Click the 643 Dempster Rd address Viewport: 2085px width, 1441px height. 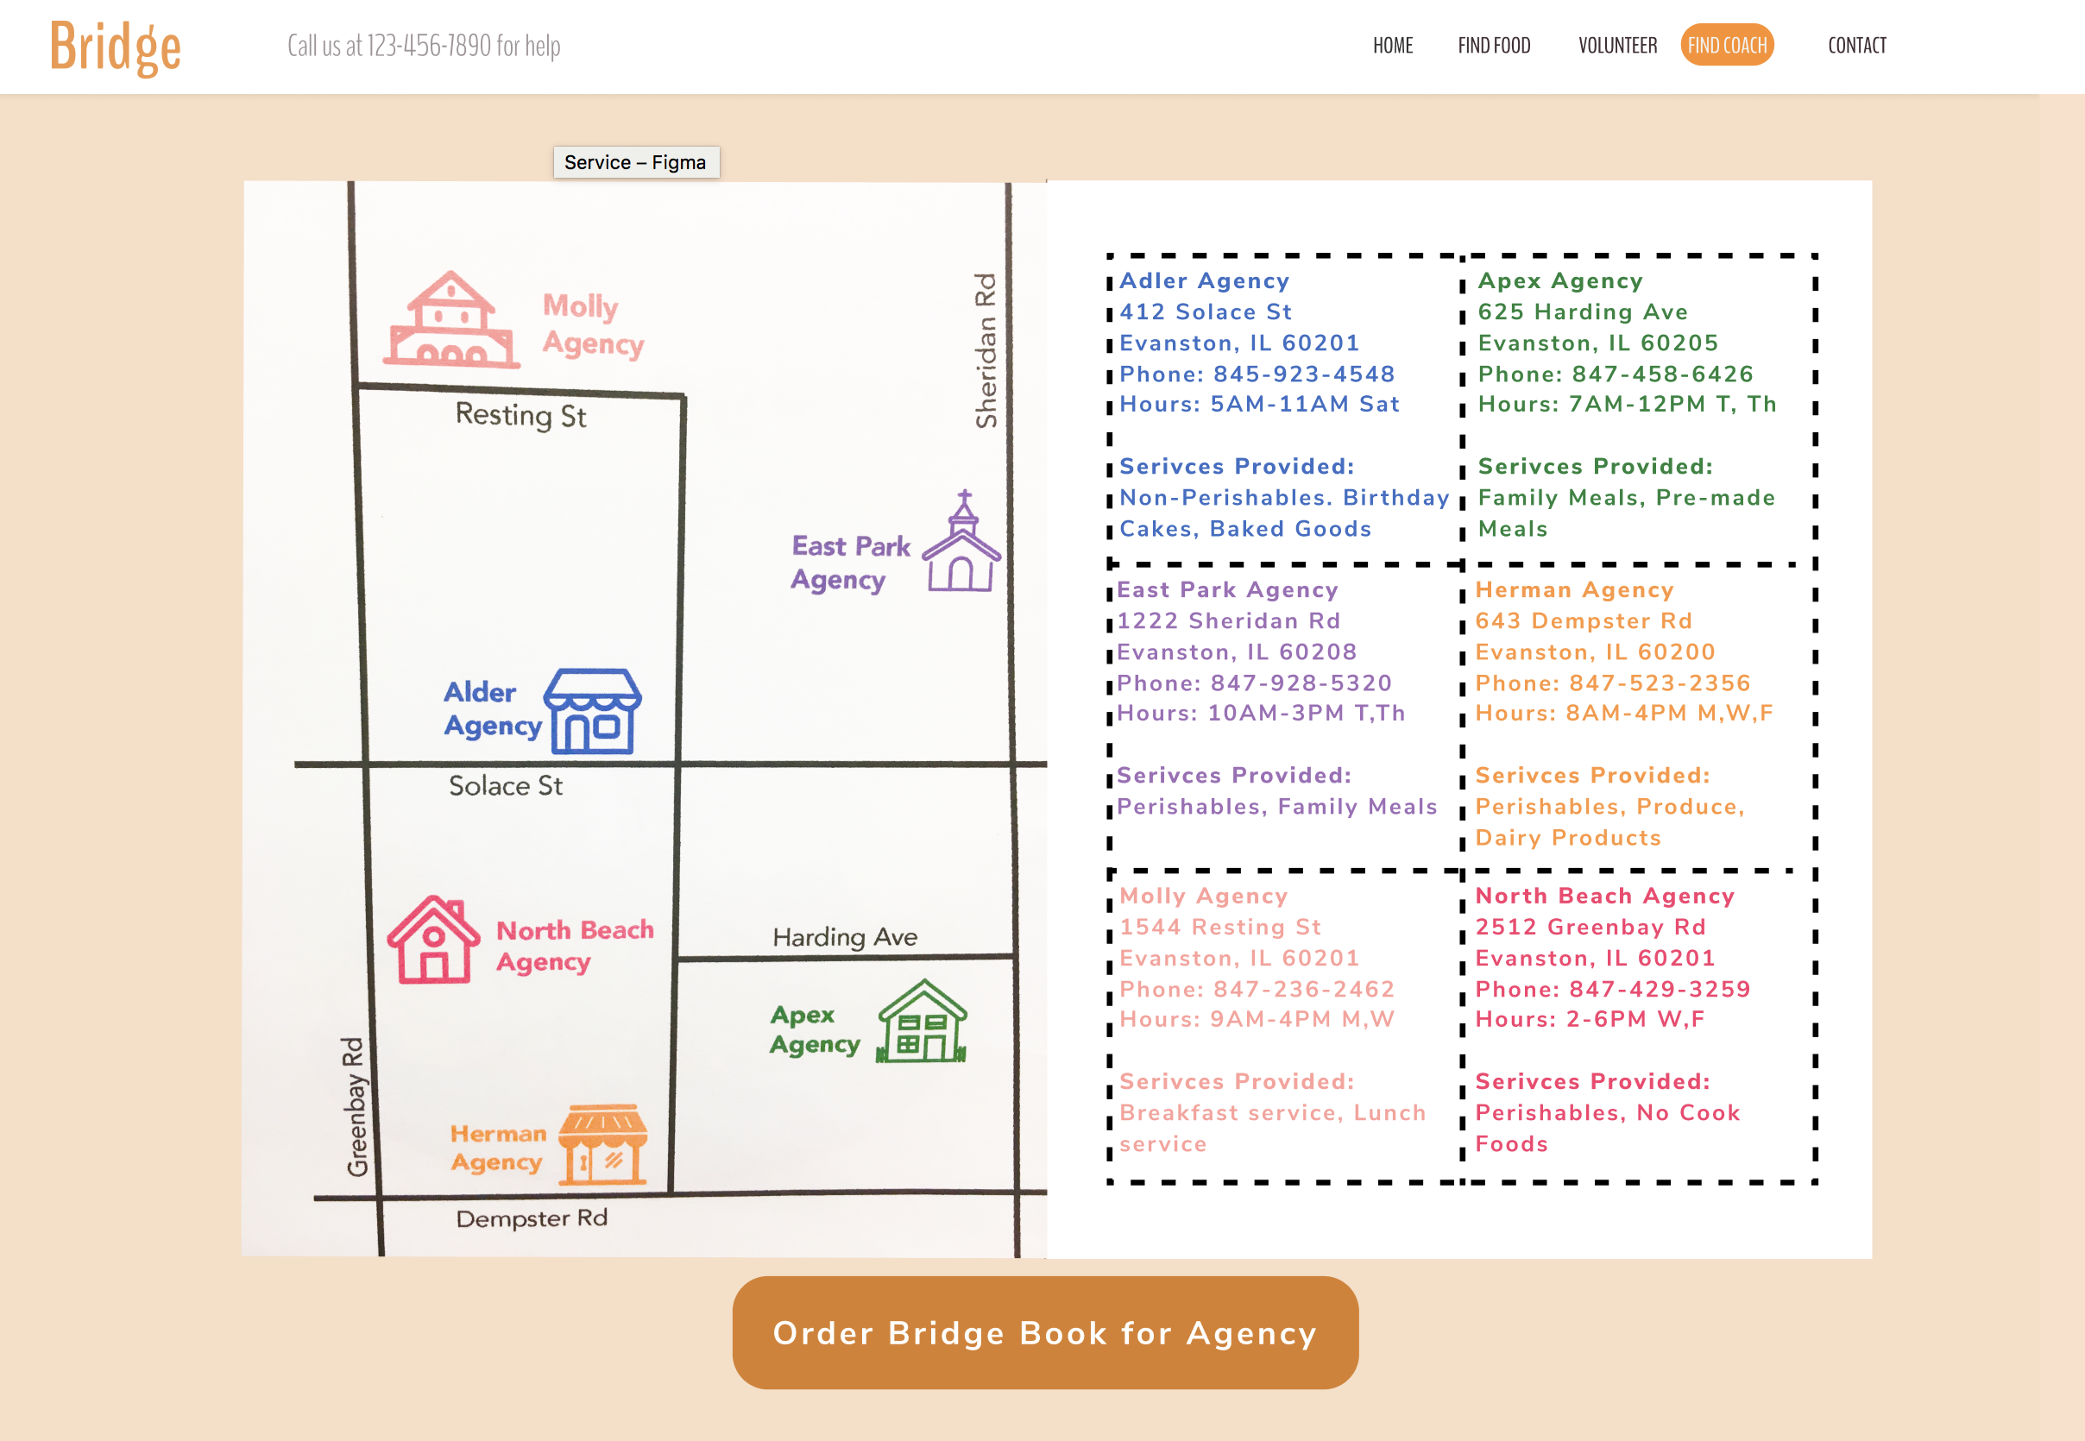1584,620
